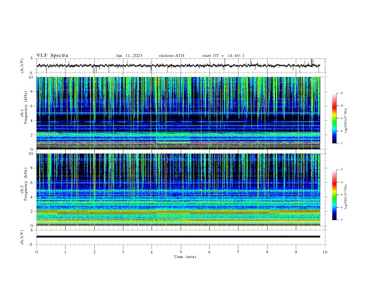Click the "3" tick on the Time axis
This screenshot has width=366, height=283.
click(x=123, y=252)
